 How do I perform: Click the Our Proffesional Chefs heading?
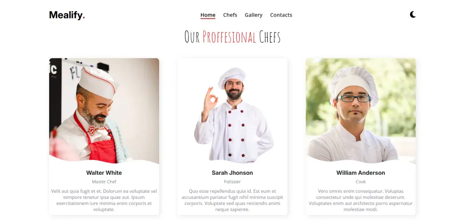232,37
